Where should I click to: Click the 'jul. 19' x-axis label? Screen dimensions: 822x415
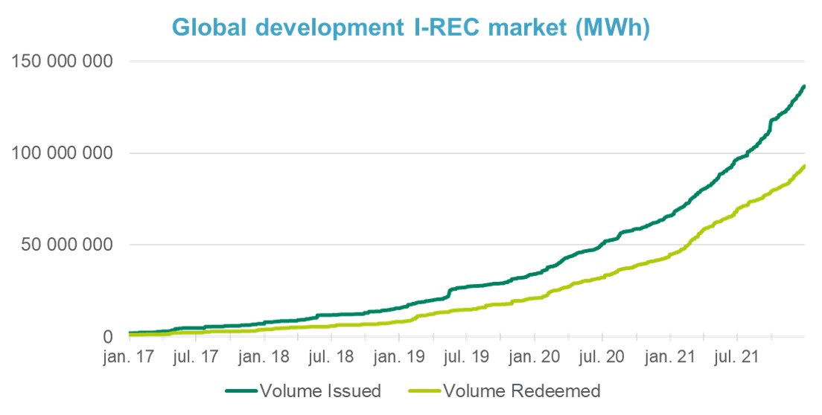466,357
